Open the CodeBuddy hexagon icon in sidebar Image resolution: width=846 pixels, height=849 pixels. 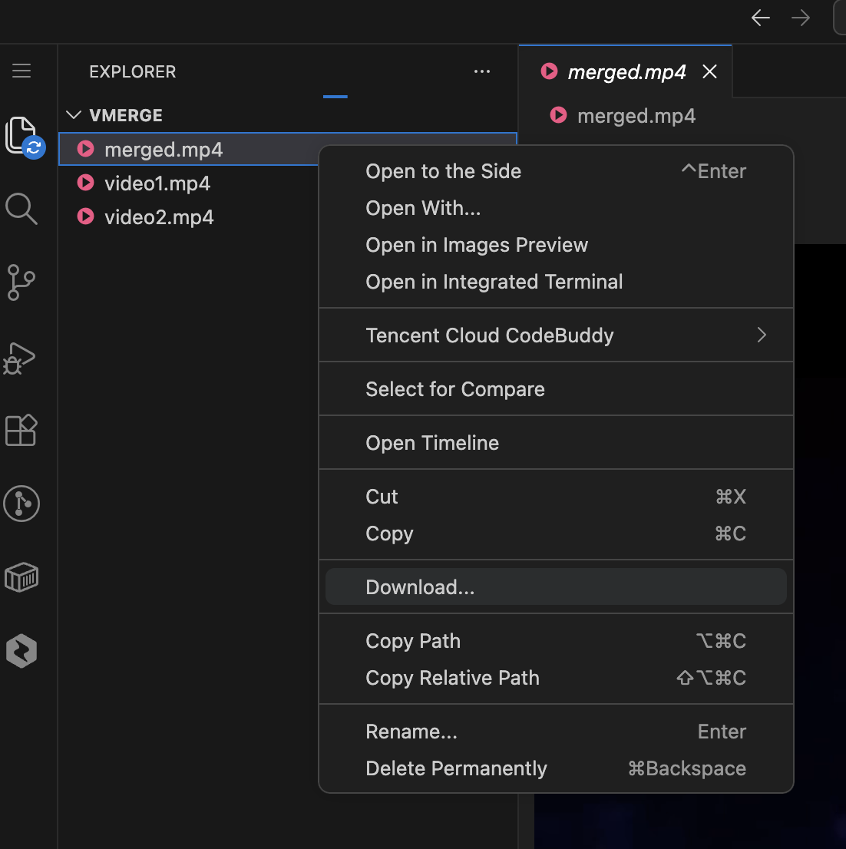(x=21, y=651)
